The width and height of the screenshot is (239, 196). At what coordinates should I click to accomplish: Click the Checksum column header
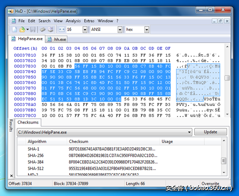pos(113,142)
